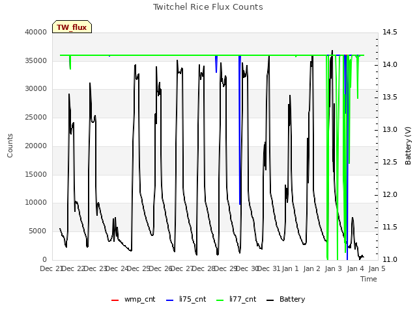Screen dimensions: 417x312
Task: Click the Dec 31 x-axis label
Action: click(268, 268)
